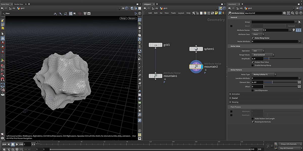The image size is (303, 151).
Task: Select the Camera view tool in viewport
Action: 71,13
